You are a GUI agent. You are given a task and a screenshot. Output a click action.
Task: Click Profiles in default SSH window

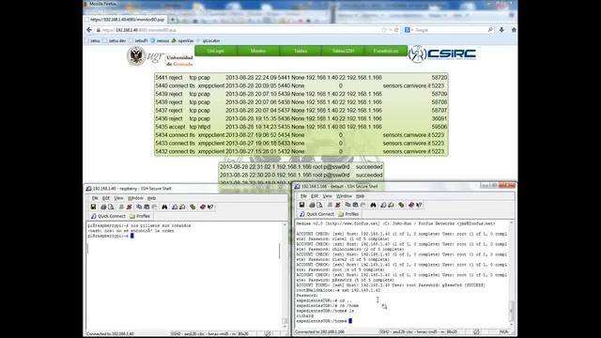pyautogui.click(x=348, y=214)
